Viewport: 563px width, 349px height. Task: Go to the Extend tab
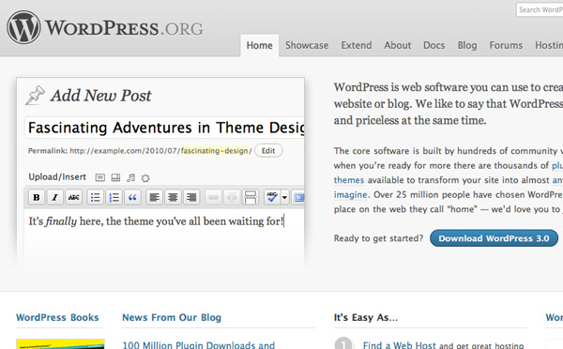tap(357, 45)
